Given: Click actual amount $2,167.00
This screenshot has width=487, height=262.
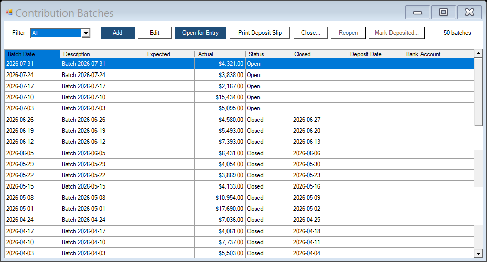Looking at the screenshot, I should pyautogui.click(x=220, y=86).
